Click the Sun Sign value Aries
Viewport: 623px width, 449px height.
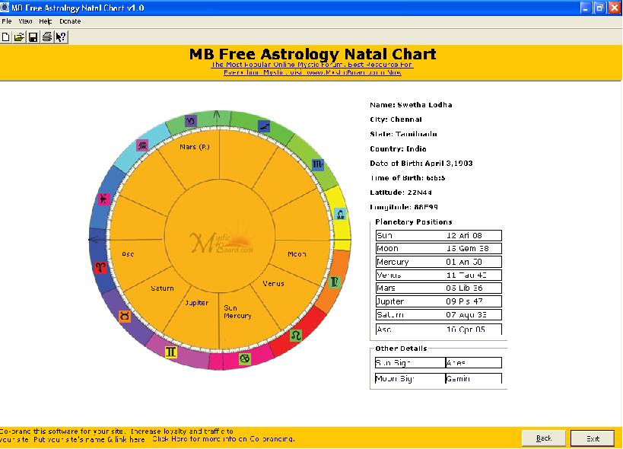tap(473, 362)
